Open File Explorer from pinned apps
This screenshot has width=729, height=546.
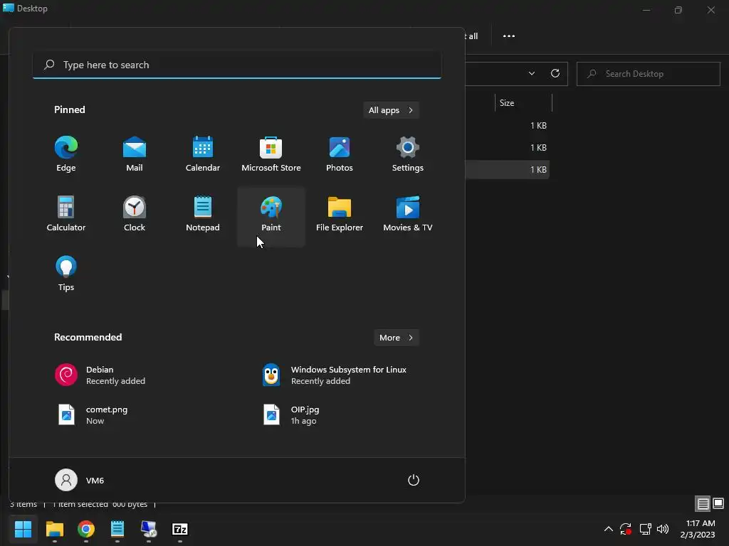pyautogui.click(x=340, y=213)
